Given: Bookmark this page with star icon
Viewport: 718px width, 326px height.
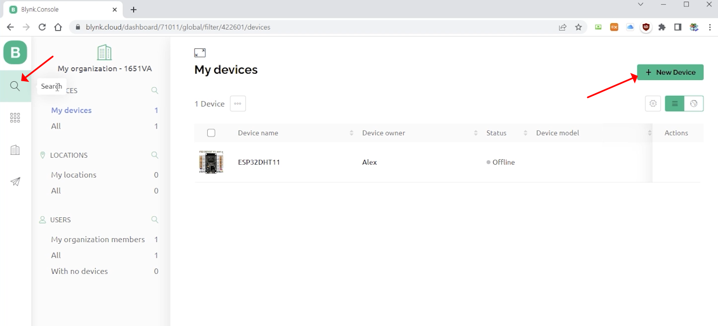Looking at the screenshot, I should point(579,27).
